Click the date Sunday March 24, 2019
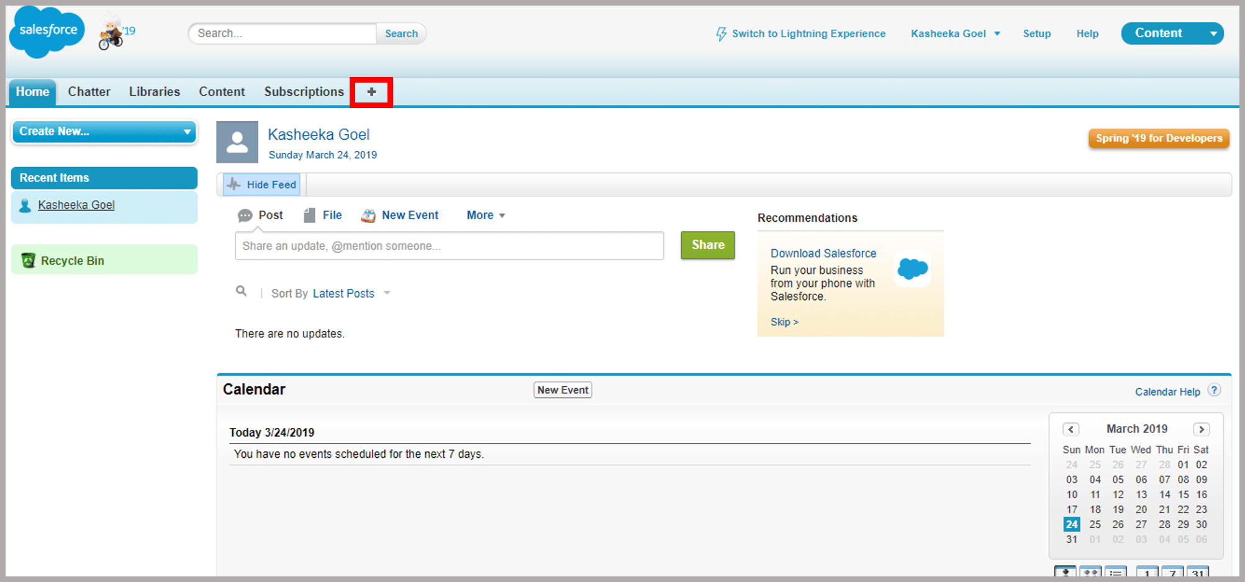Screen dimensions: 1245x582 pyautogui.click(x=322, y=155)
